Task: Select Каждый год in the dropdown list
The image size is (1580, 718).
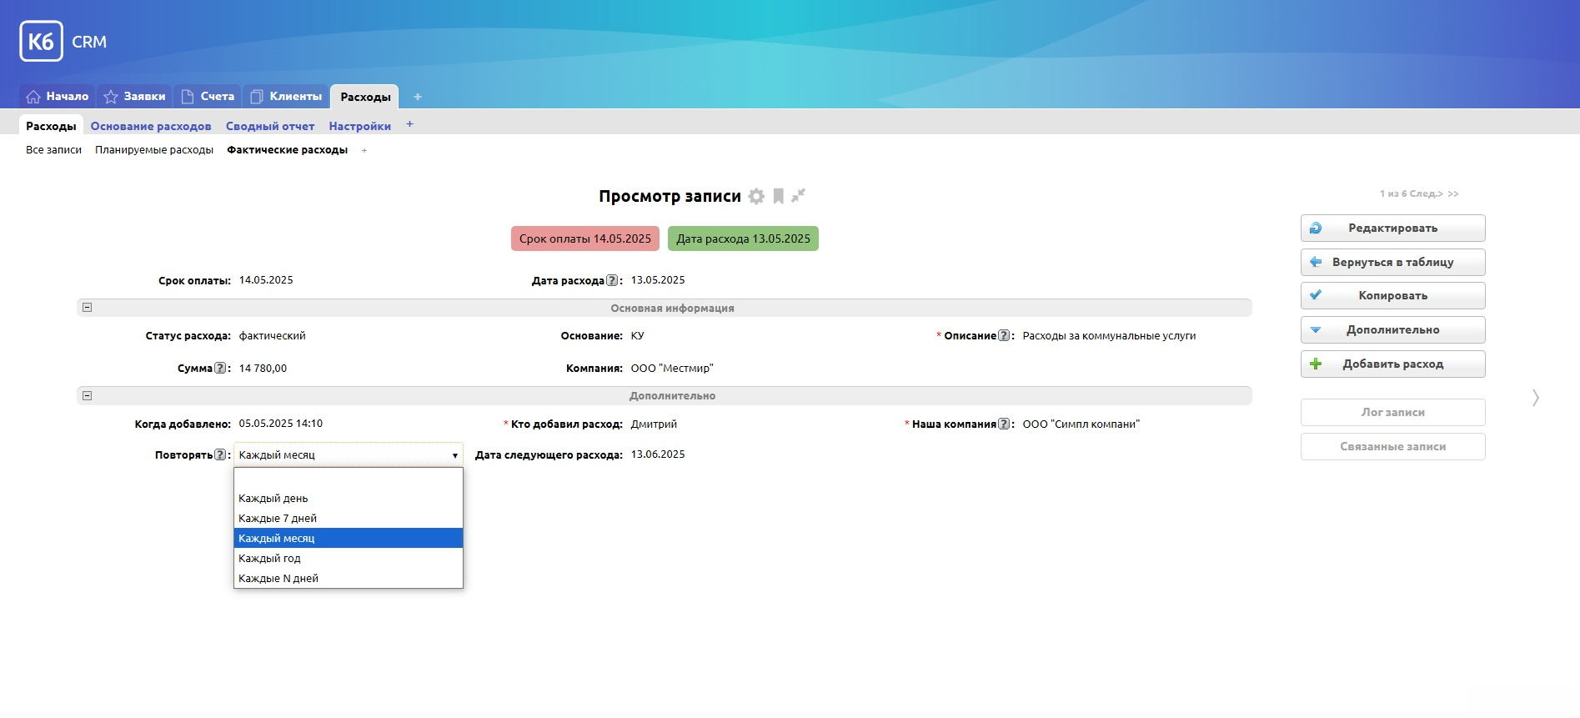Action: click(x=269, y=559)
